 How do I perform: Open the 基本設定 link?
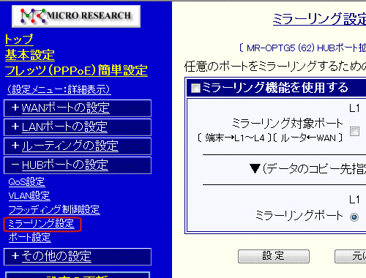[x=30, y=55]
